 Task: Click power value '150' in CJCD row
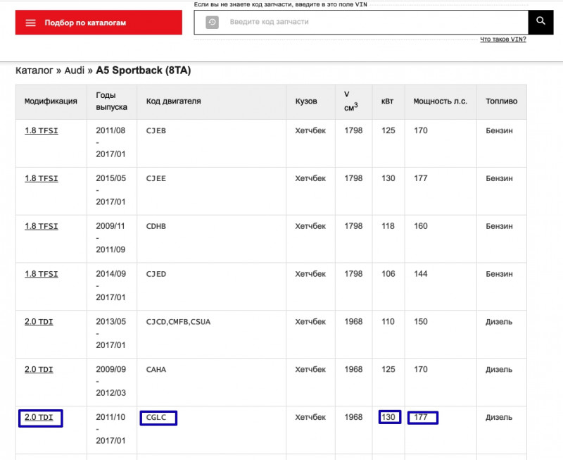pyautogui.click(x=420, y=322)
